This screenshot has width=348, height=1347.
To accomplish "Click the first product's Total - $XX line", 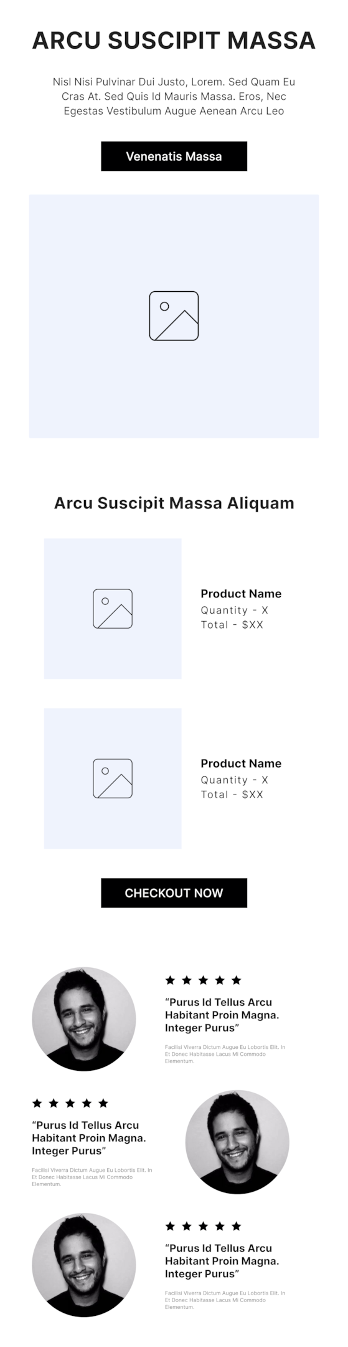I will coord(232,625).
